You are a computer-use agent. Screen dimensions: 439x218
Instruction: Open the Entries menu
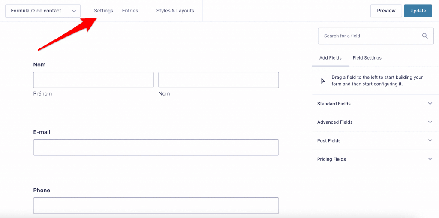(x=130, y=11)
